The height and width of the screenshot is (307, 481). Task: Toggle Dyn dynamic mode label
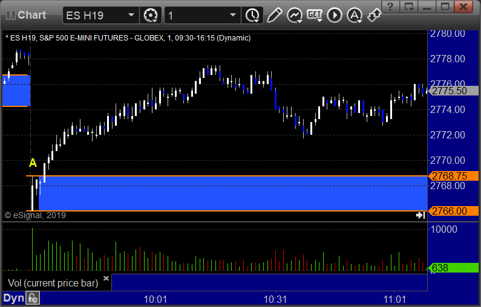point(13,298)
